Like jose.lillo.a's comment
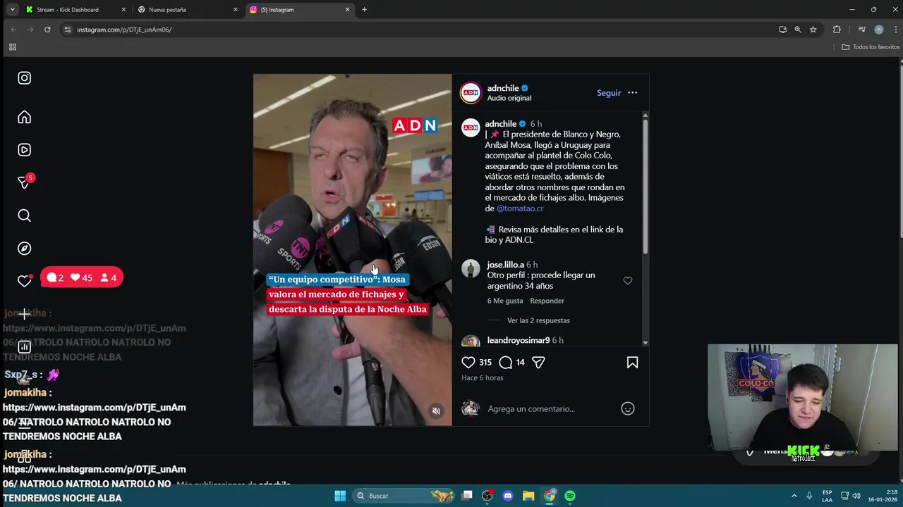The height and width of the screenshot is (507, 903). (x=627, y=281)
